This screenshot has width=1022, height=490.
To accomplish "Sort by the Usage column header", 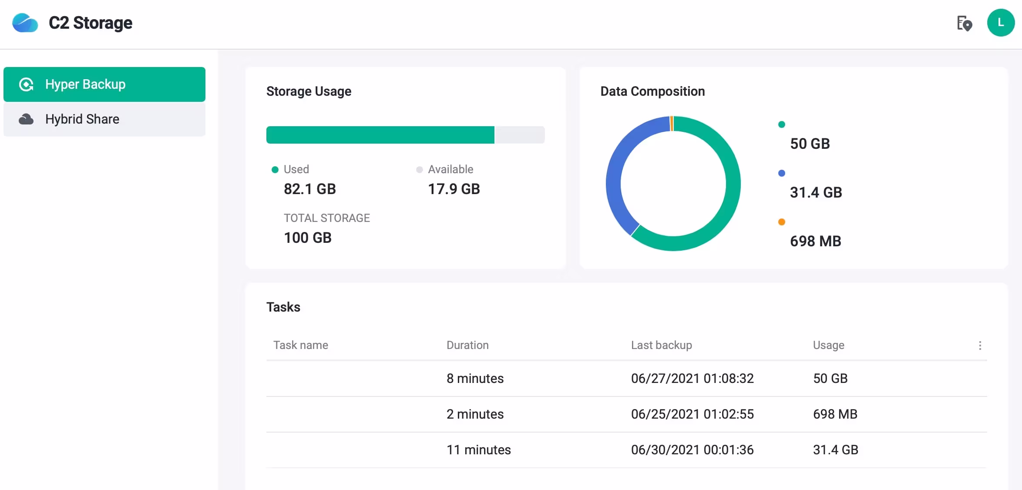I will pyautogui.click(x=828, y=345).
